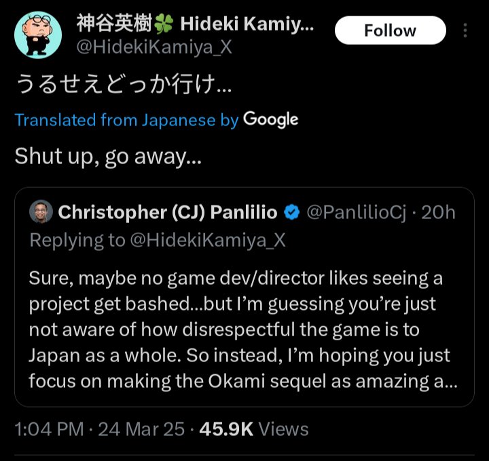Open the three-dot more options menu
The image size is (489, 461).
point(465,31)
